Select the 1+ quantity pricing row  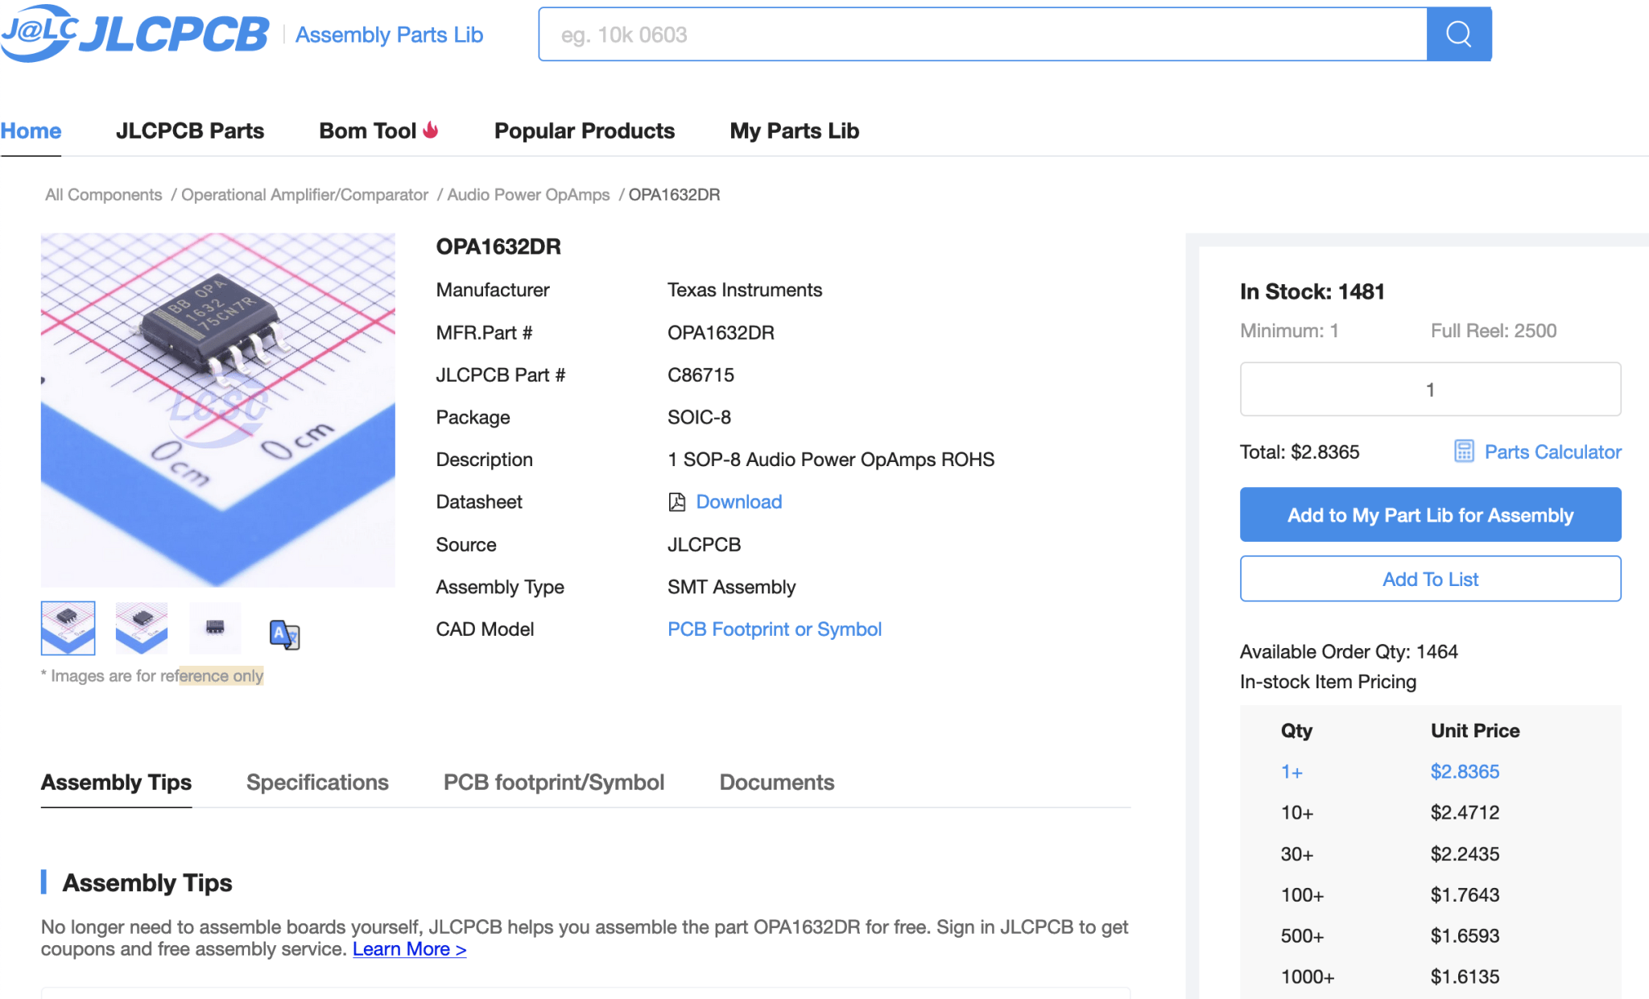(x=1430, y=772)
